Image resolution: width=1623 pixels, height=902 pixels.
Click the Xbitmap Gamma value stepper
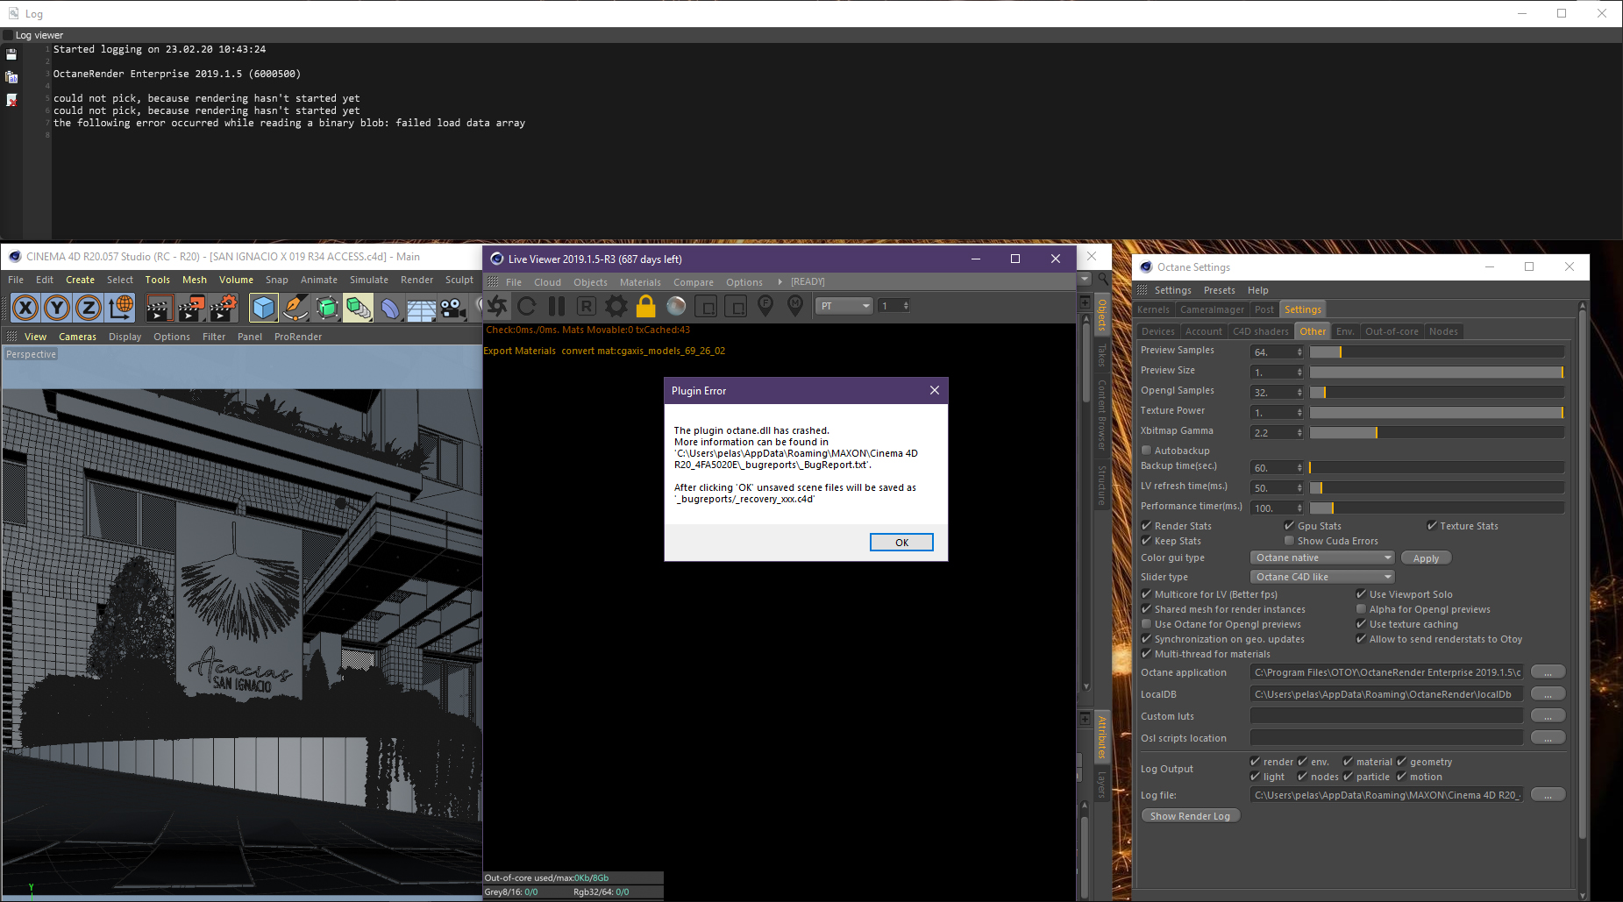(x=1299, y=433)
